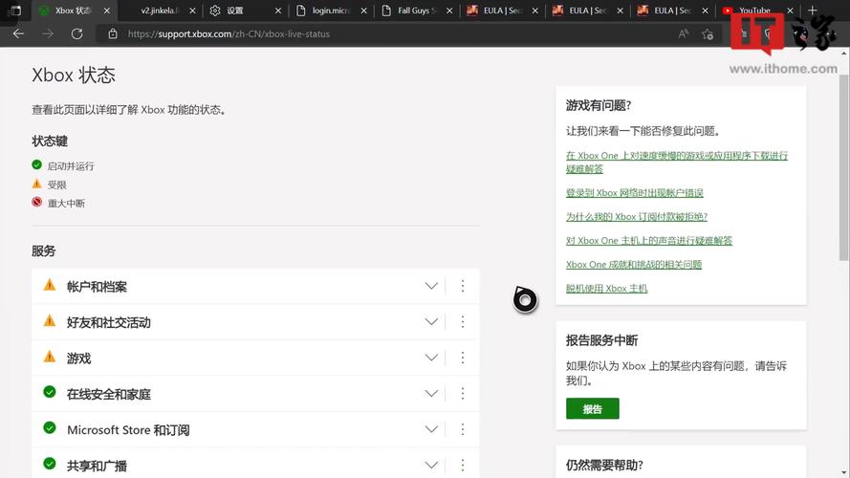The image size is (850, 478).
Task: Click the green 报告 button
Action: click(593, 408)
